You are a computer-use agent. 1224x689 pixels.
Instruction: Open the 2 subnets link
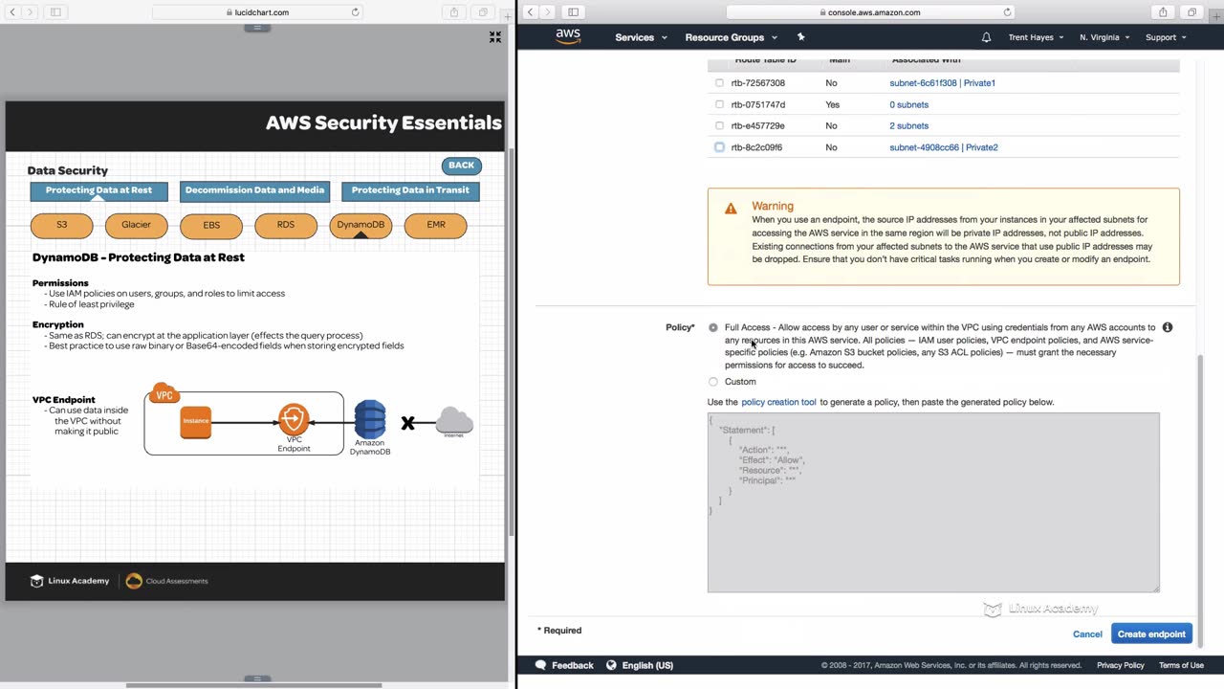click(x=908, y=125)
